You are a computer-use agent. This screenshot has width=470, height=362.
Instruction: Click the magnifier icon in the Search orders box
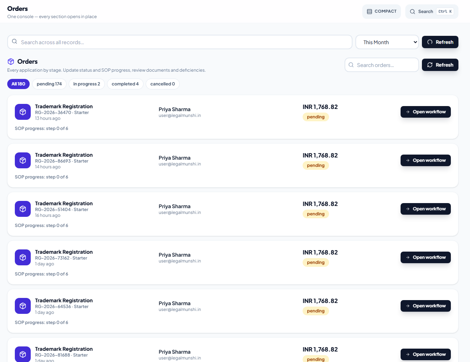(x=351, y=65)
